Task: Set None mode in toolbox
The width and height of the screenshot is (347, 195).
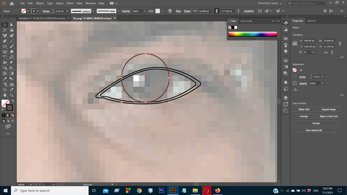Action: pos(12,115)
